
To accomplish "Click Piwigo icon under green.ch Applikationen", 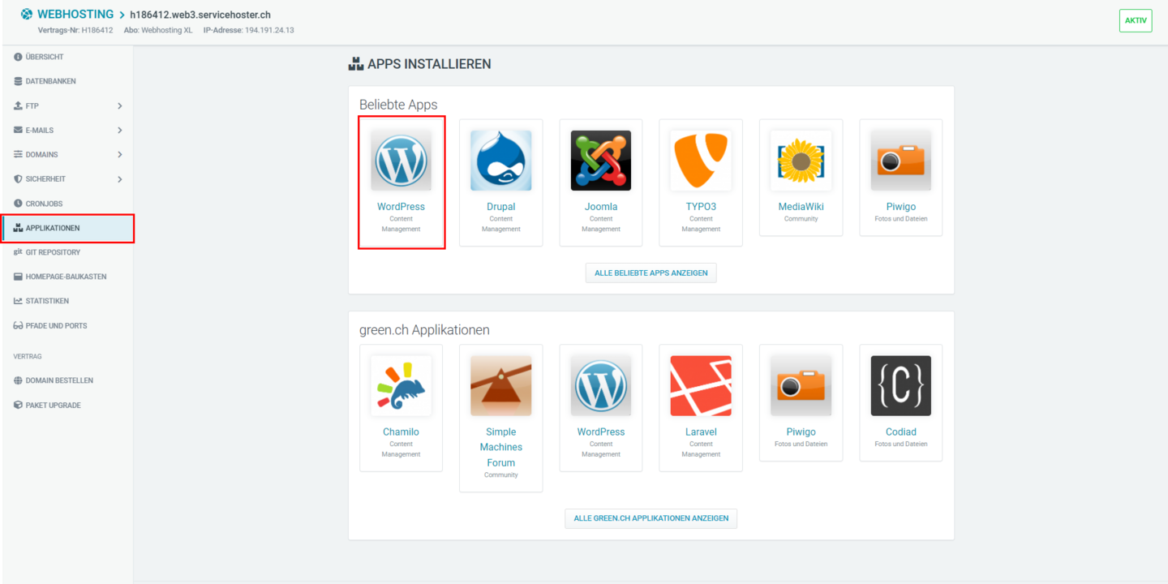I will (x=801, y=386).
